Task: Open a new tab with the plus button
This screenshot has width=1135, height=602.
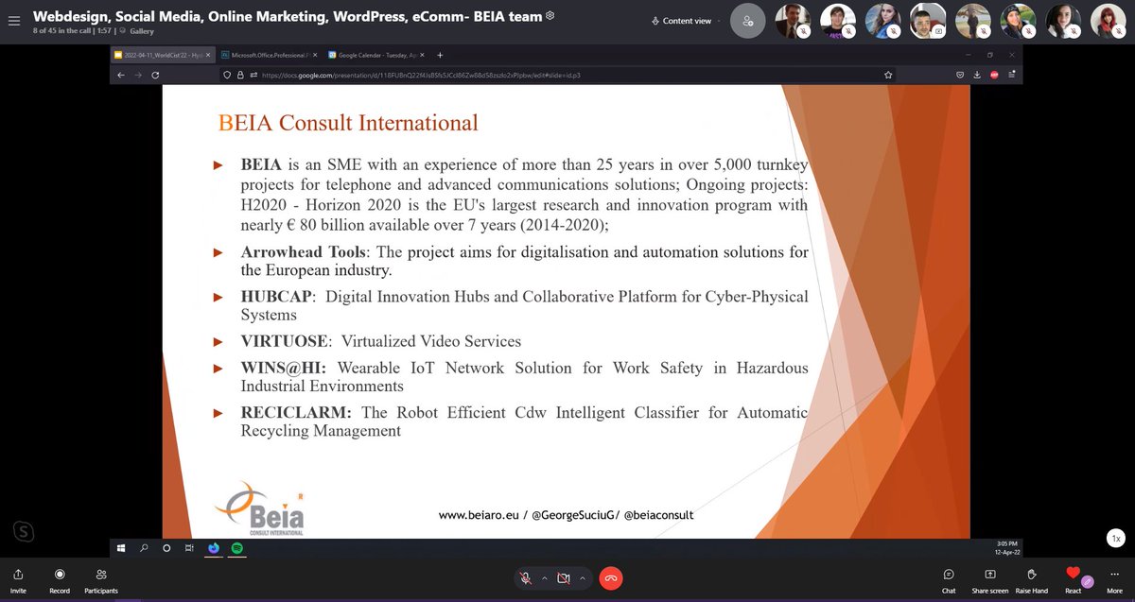Action: tap(440, 55)
